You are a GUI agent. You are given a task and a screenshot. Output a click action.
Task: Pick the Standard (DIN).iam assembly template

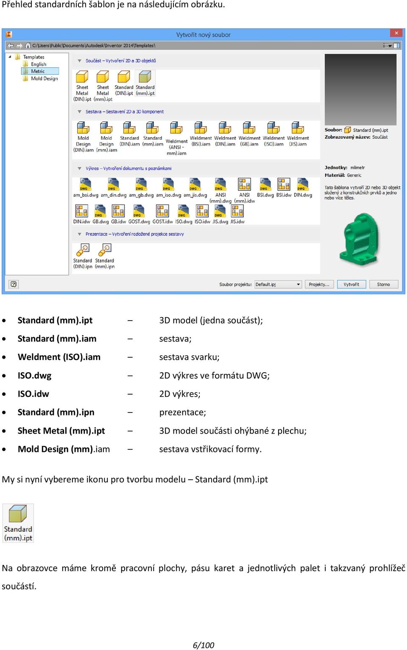point(129,134)
